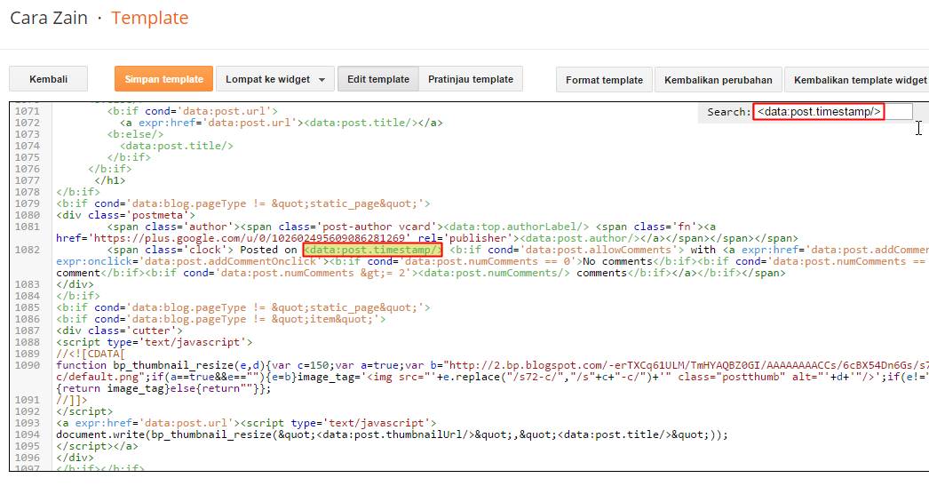The width and height of the screenshot is (929, 486).
Task: Click the </h1> closing tag line
Action: coord(109,180)
